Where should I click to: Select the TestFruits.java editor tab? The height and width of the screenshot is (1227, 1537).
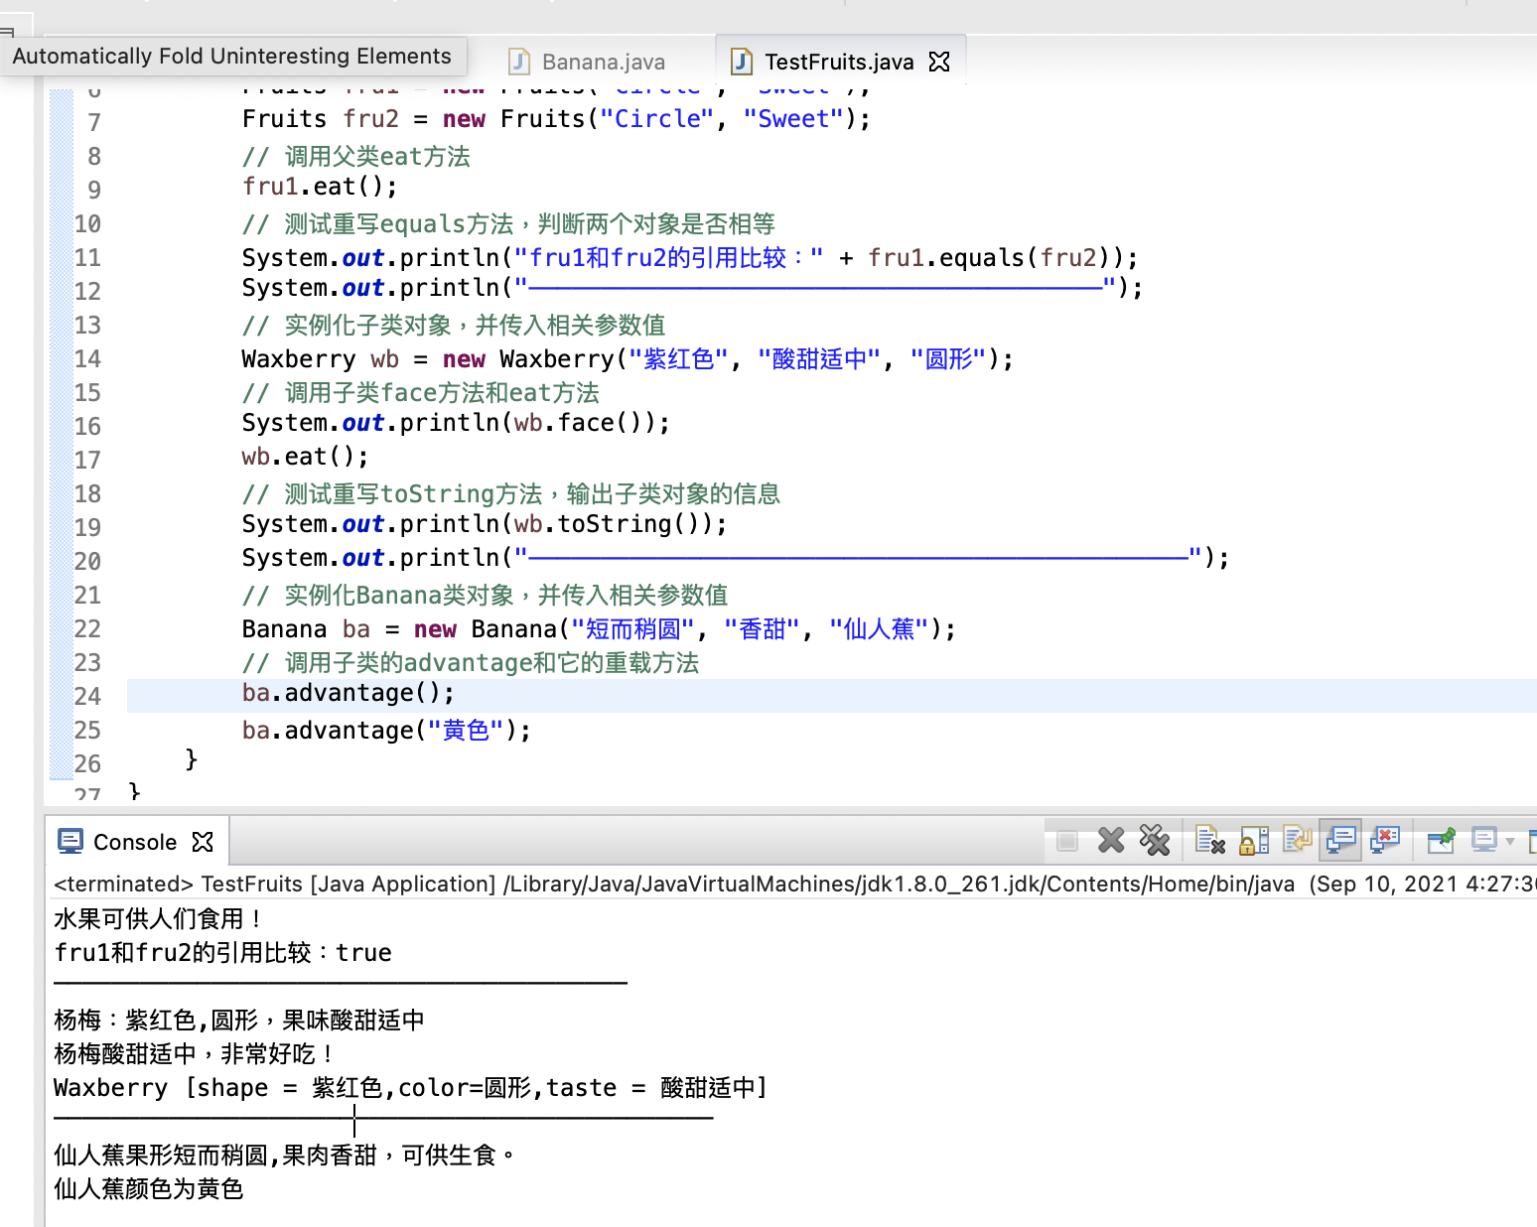(838, 62)
